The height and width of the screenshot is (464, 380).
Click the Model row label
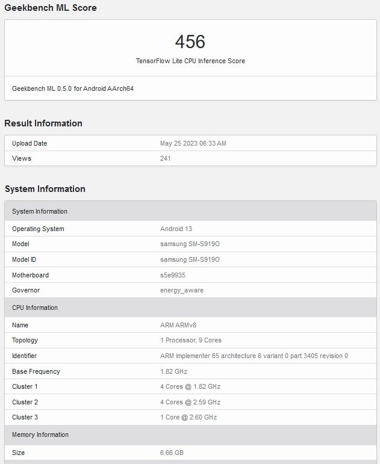tap(20, 244)
